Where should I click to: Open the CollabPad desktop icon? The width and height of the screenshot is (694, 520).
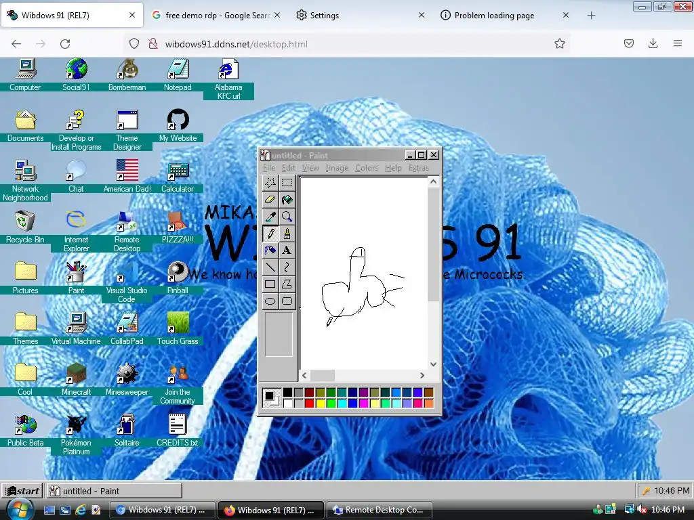click(x=127, y=328)
